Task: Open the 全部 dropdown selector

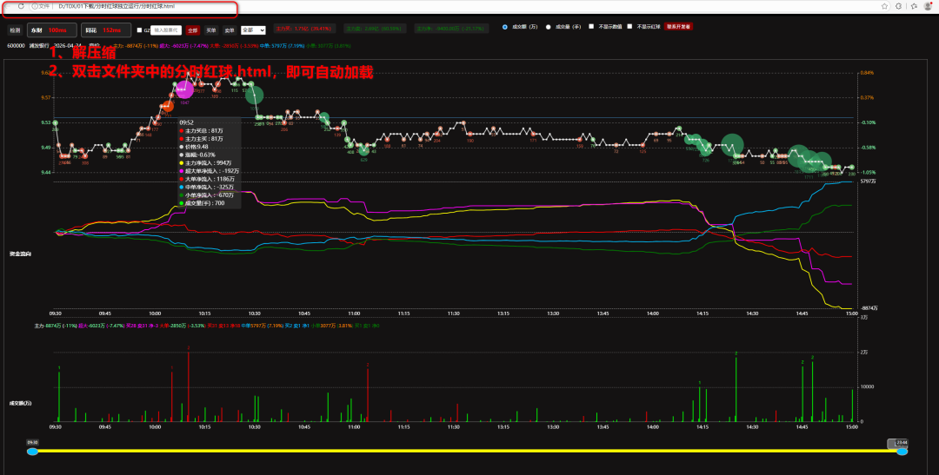Action: tap(253, 30)
